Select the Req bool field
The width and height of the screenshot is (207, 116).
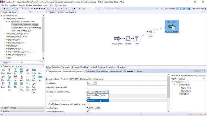185,94
